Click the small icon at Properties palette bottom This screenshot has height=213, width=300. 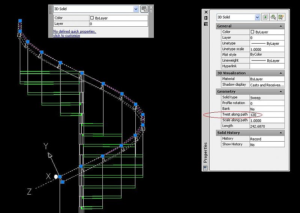(x=205, y=168)
